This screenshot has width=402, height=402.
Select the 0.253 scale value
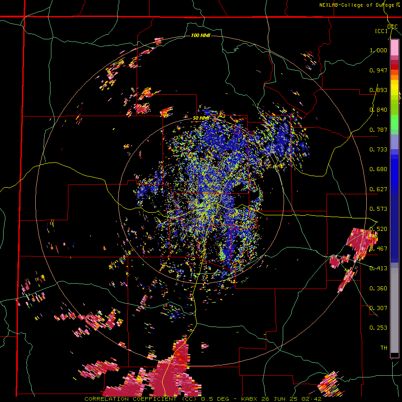point(378,328)
